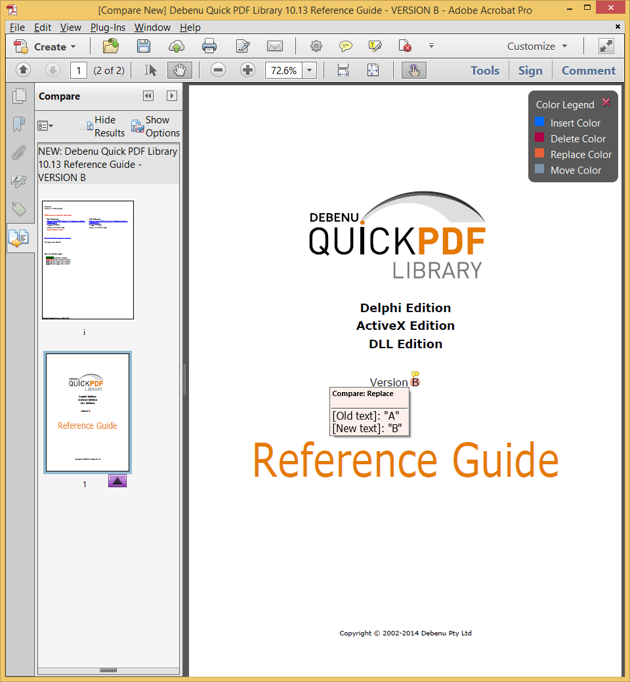The image size is (630, 682).
Task: Expand the Compare panel right-arrow button
Action: point(172,96)
